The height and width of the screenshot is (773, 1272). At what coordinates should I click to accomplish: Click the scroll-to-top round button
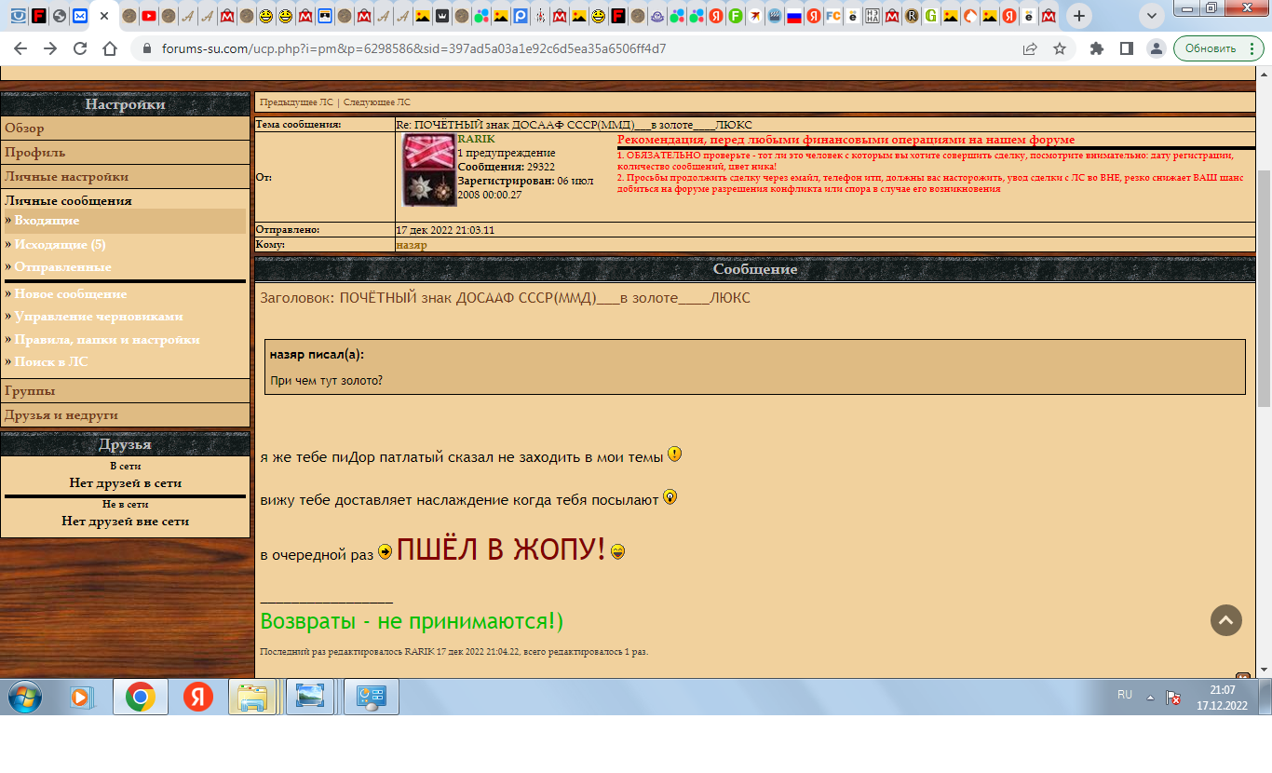pyautogui.click(x=1226, y=620)
